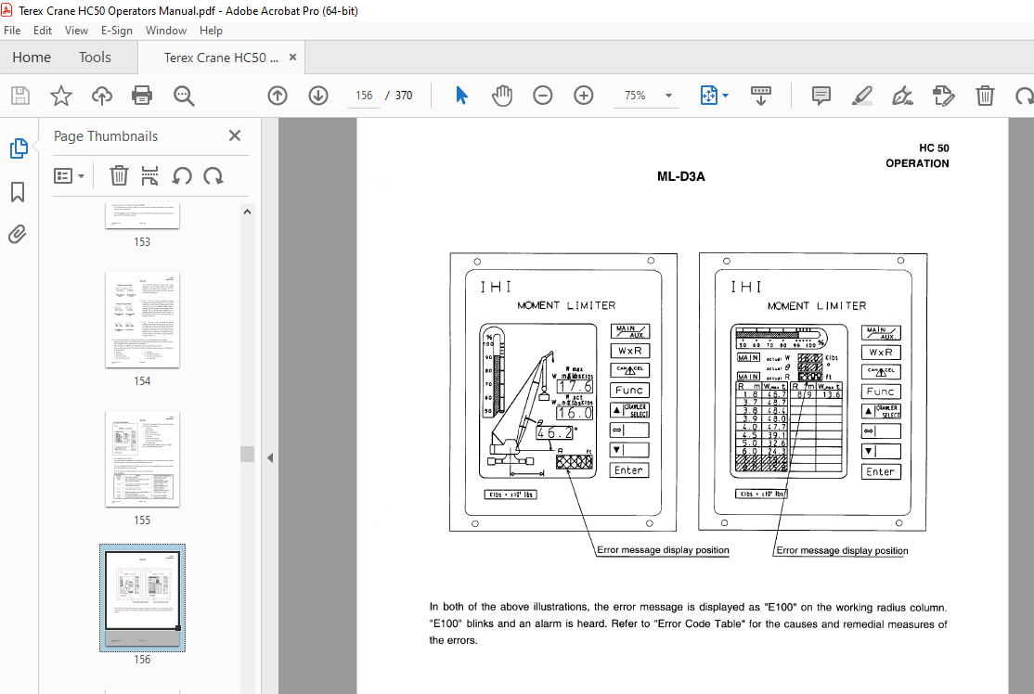Zoom in with the plus button
The height and width of the screenshot is (694, 1034).
584,96
